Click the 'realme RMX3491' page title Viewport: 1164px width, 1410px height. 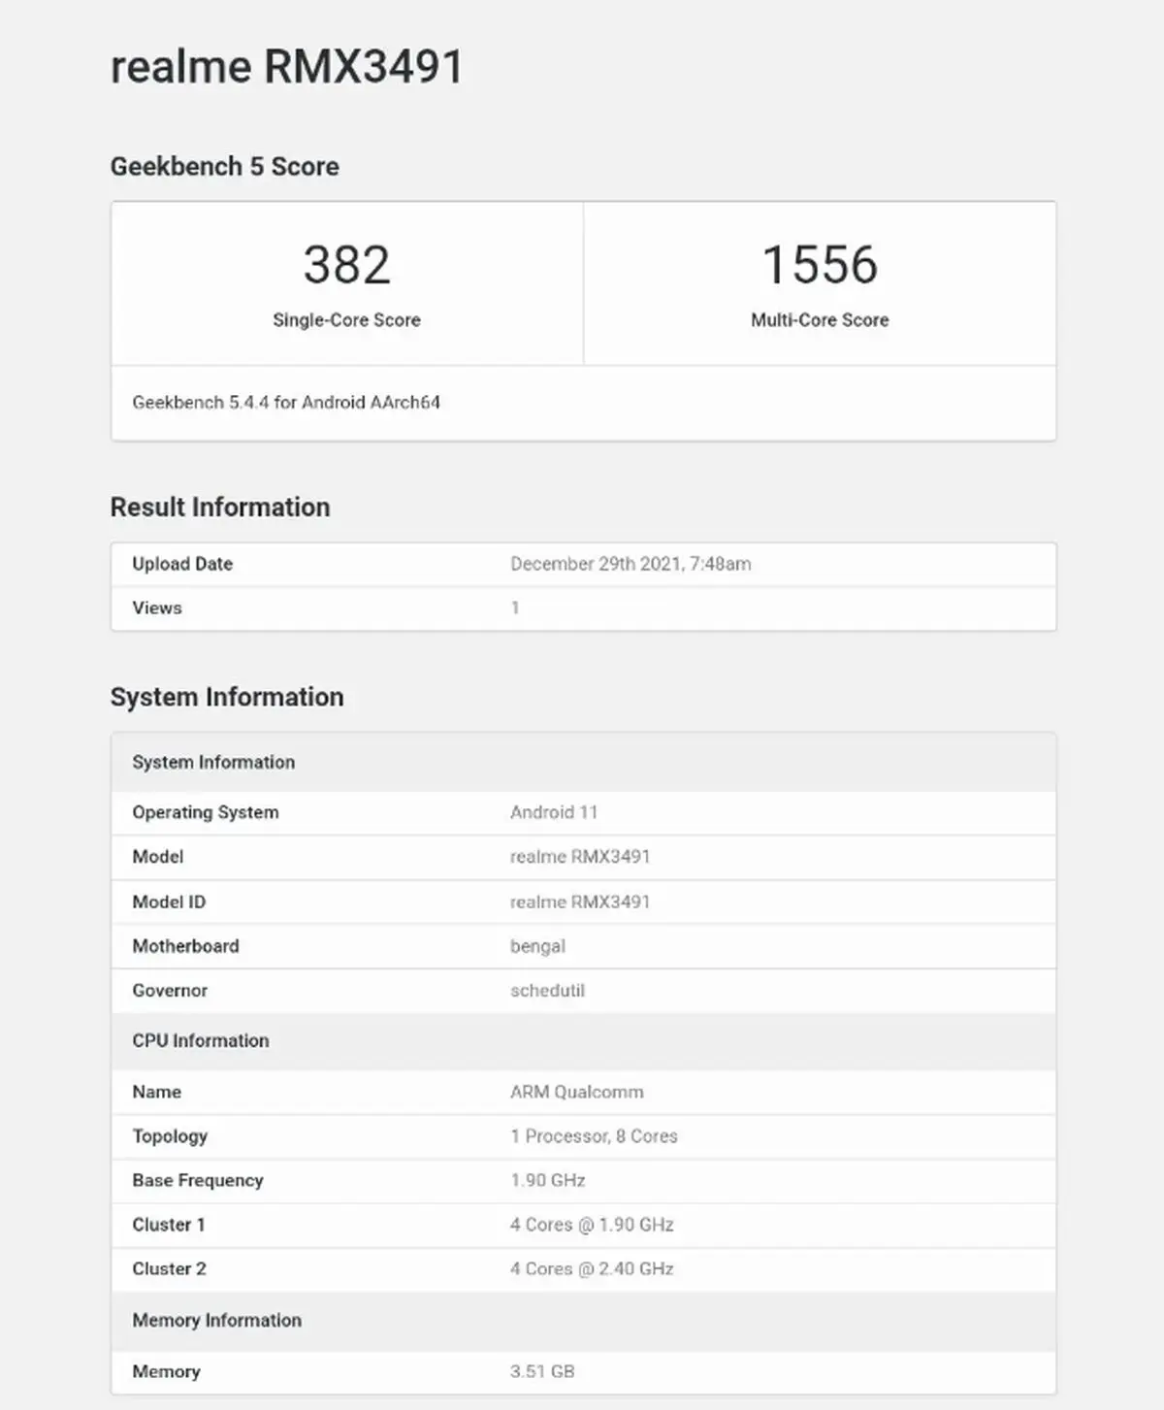(x=287, y=67)
